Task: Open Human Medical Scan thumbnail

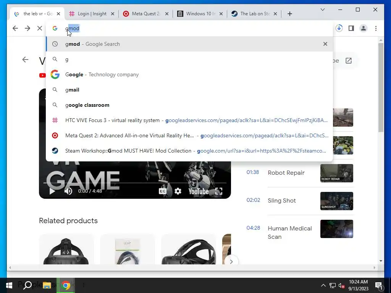Action: click(x=337, y=229)
